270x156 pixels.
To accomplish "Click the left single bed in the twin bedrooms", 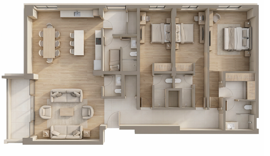I will [x=160, y=33].
